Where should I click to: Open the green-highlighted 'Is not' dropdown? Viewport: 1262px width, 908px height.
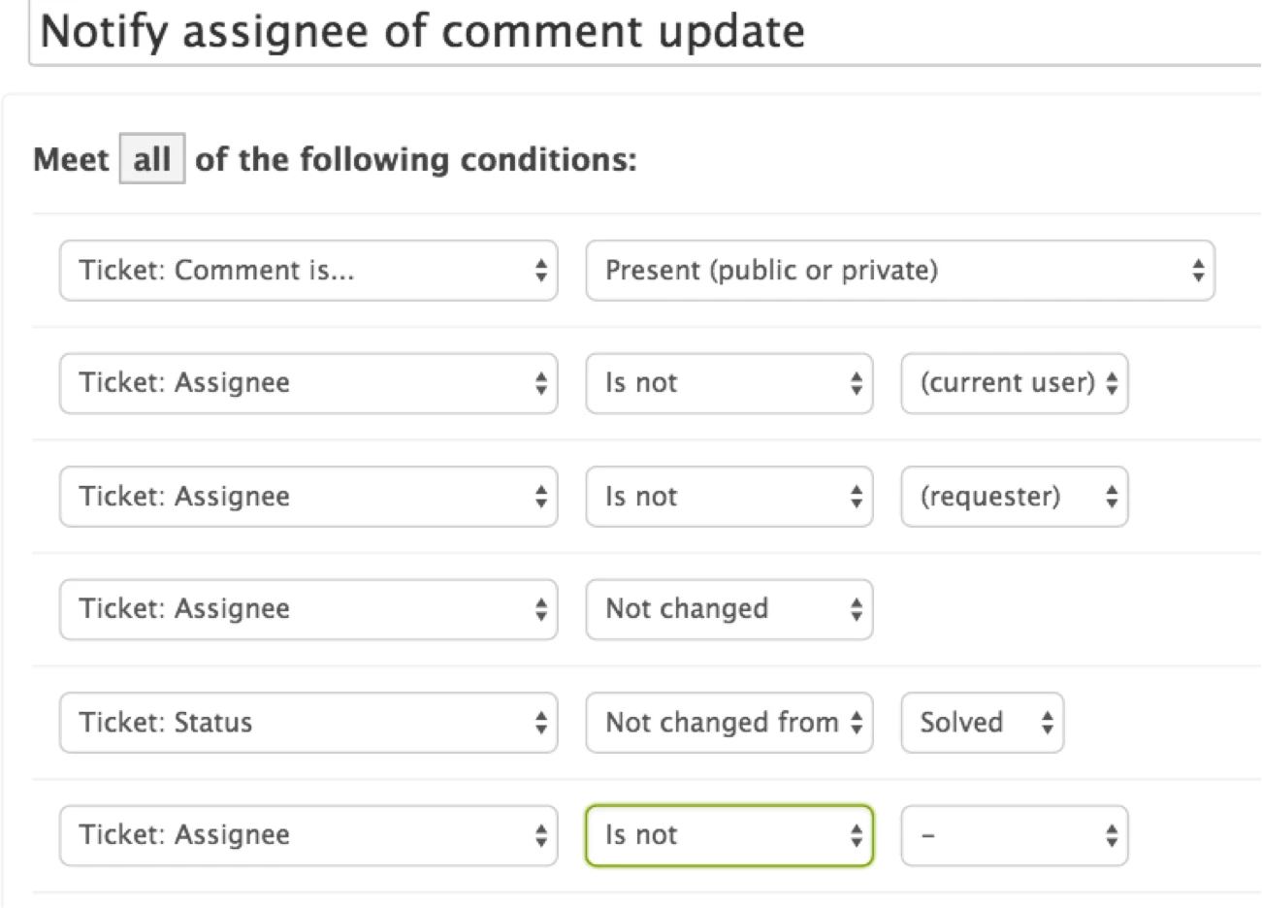(x=728, y=835)
